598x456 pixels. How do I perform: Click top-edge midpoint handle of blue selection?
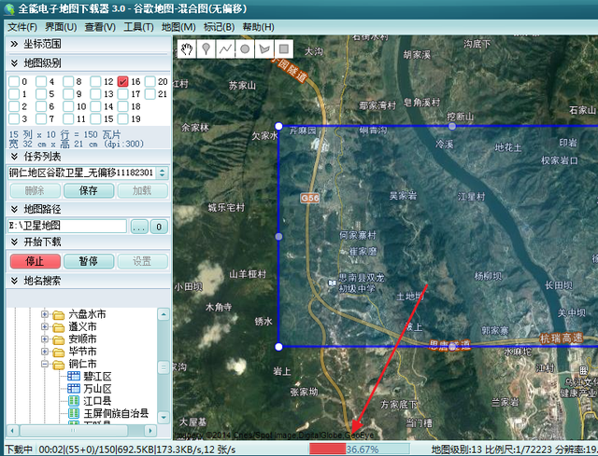[x=452, y=126]
